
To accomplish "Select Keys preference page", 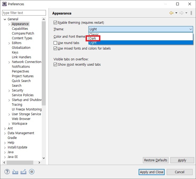I will coord(15,52).
